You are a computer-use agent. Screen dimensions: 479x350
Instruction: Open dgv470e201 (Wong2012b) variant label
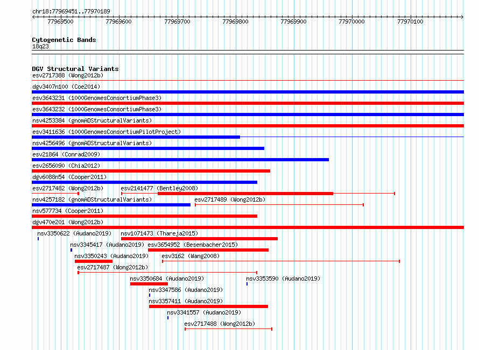tap(68, 222)
